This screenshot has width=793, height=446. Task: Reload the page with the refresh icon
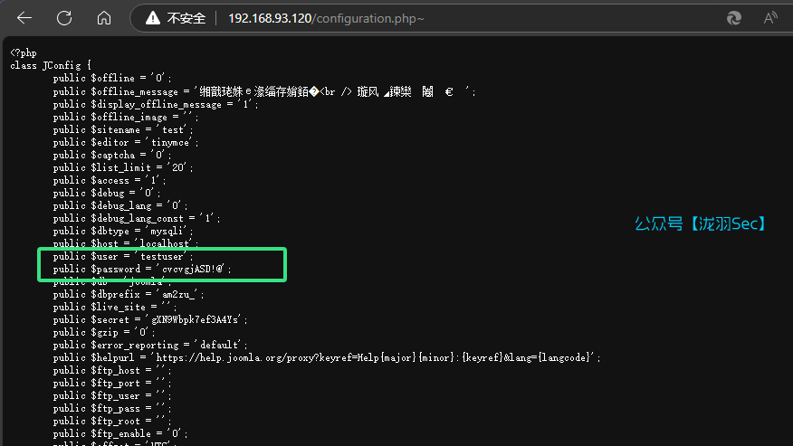tap(64, 18)
